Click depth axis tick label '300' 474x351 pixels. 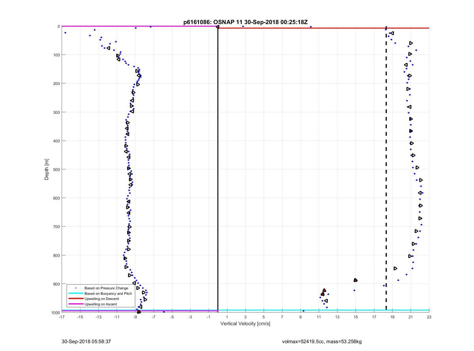click(56, 112)
